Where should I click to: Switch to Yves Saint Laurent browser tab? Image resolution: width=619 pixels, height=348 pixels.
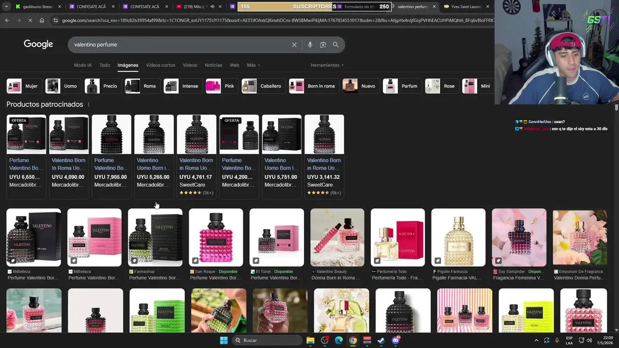[x=465, y=7]
